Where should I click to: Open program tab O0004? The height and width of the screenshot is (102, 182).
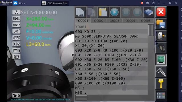[x=130, y=21]
